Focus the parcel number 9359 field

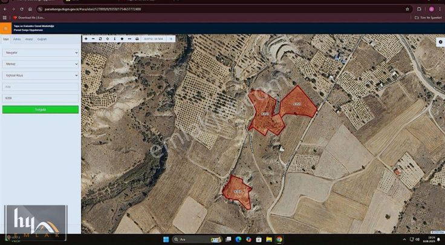41,98
